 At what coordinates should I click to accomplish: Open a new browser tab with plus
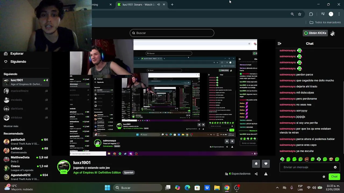172,5
